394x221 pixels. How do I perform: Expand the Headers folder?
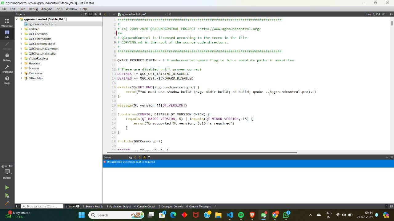[x=22, y=63]
